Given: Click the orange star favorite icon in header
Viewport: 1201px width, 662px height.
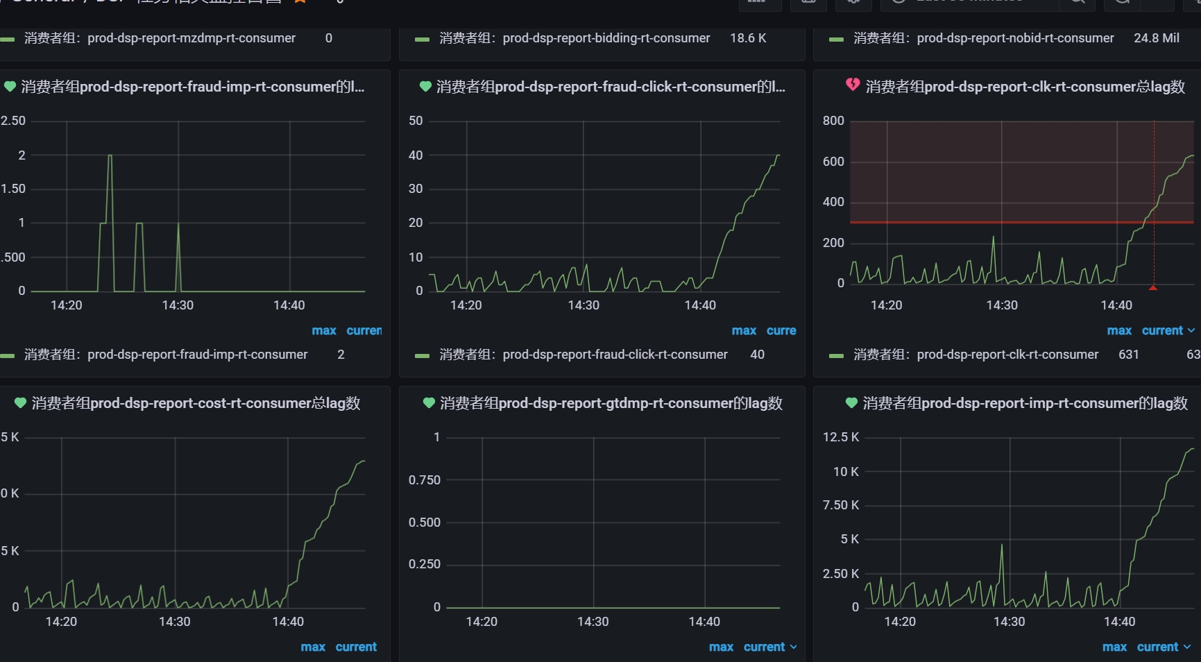Looking at the screenshot, I should (300, 2).
